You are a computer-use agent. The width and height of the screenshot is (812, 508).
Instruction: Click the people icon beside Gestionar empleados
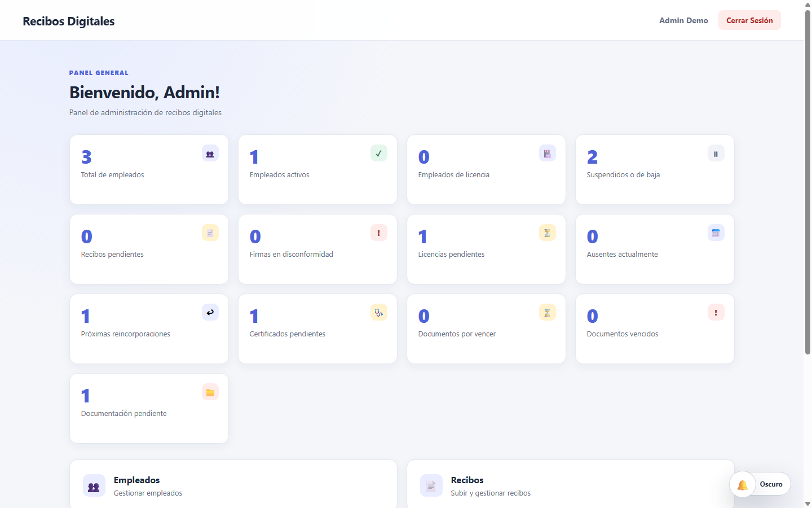coord(94,486)
